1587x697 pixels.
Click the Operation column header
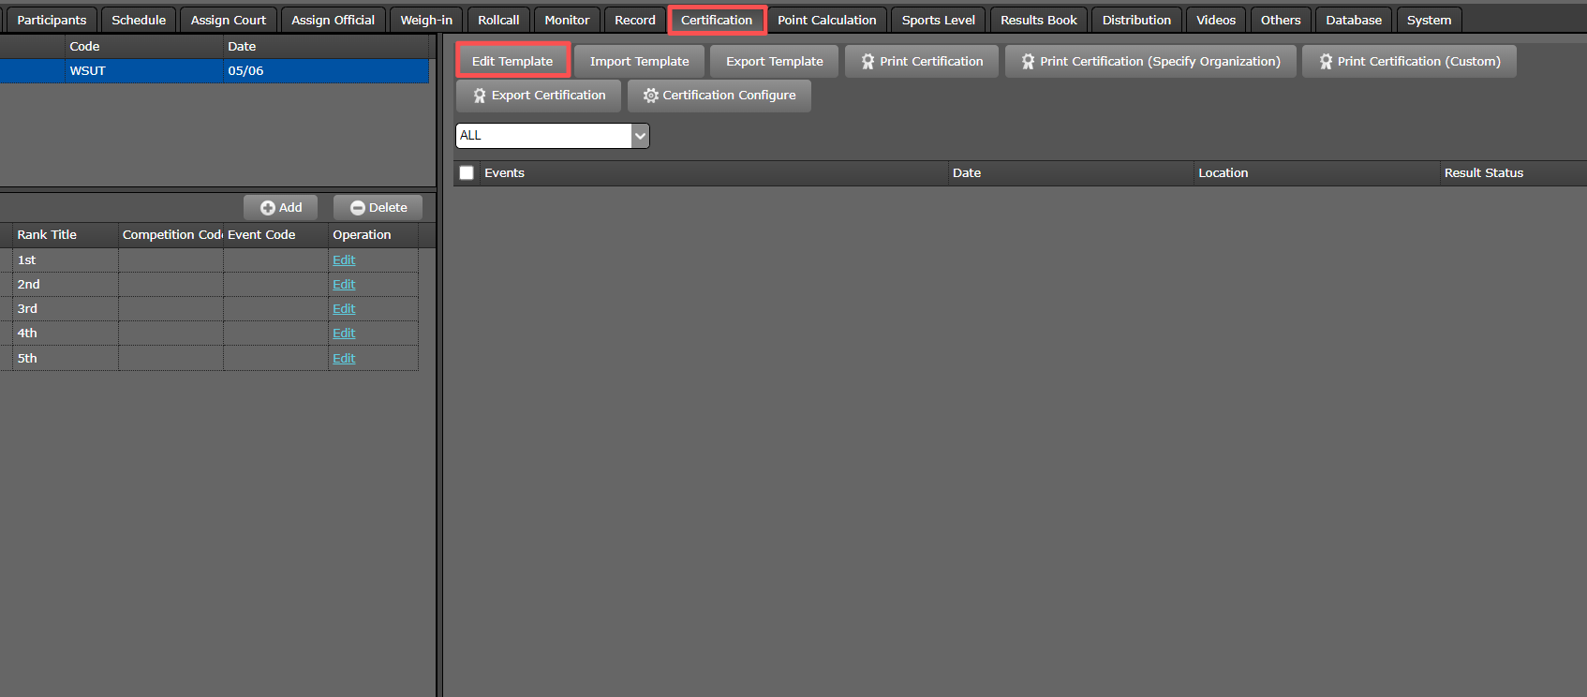point(374,235)
